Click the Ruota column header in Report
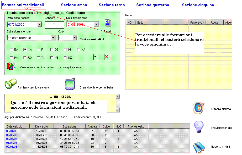This screenshot has width=242, height=155. click(215, 23)
